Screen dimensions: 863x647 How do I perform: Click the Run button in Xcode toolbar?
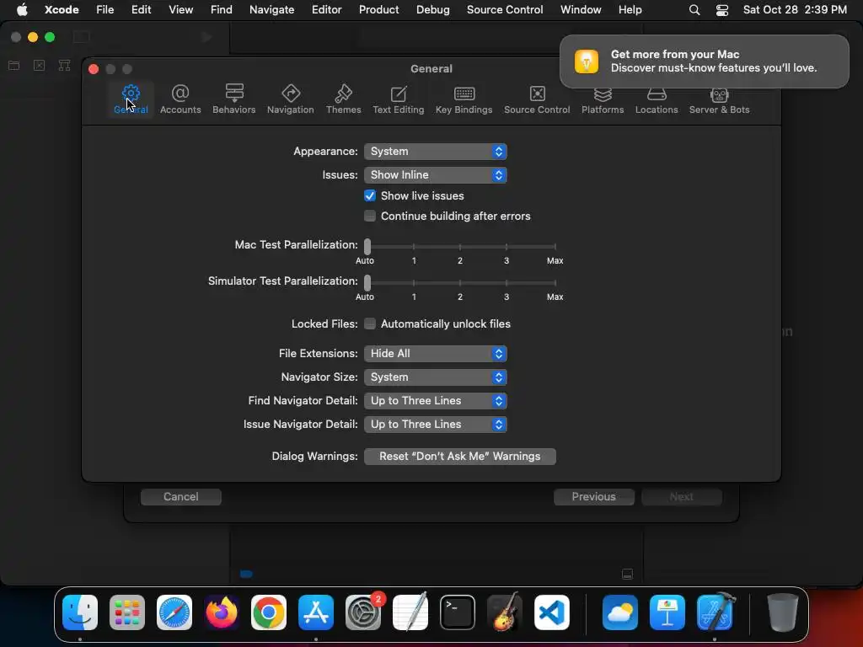pyautogui.click(x=206, y=37)
